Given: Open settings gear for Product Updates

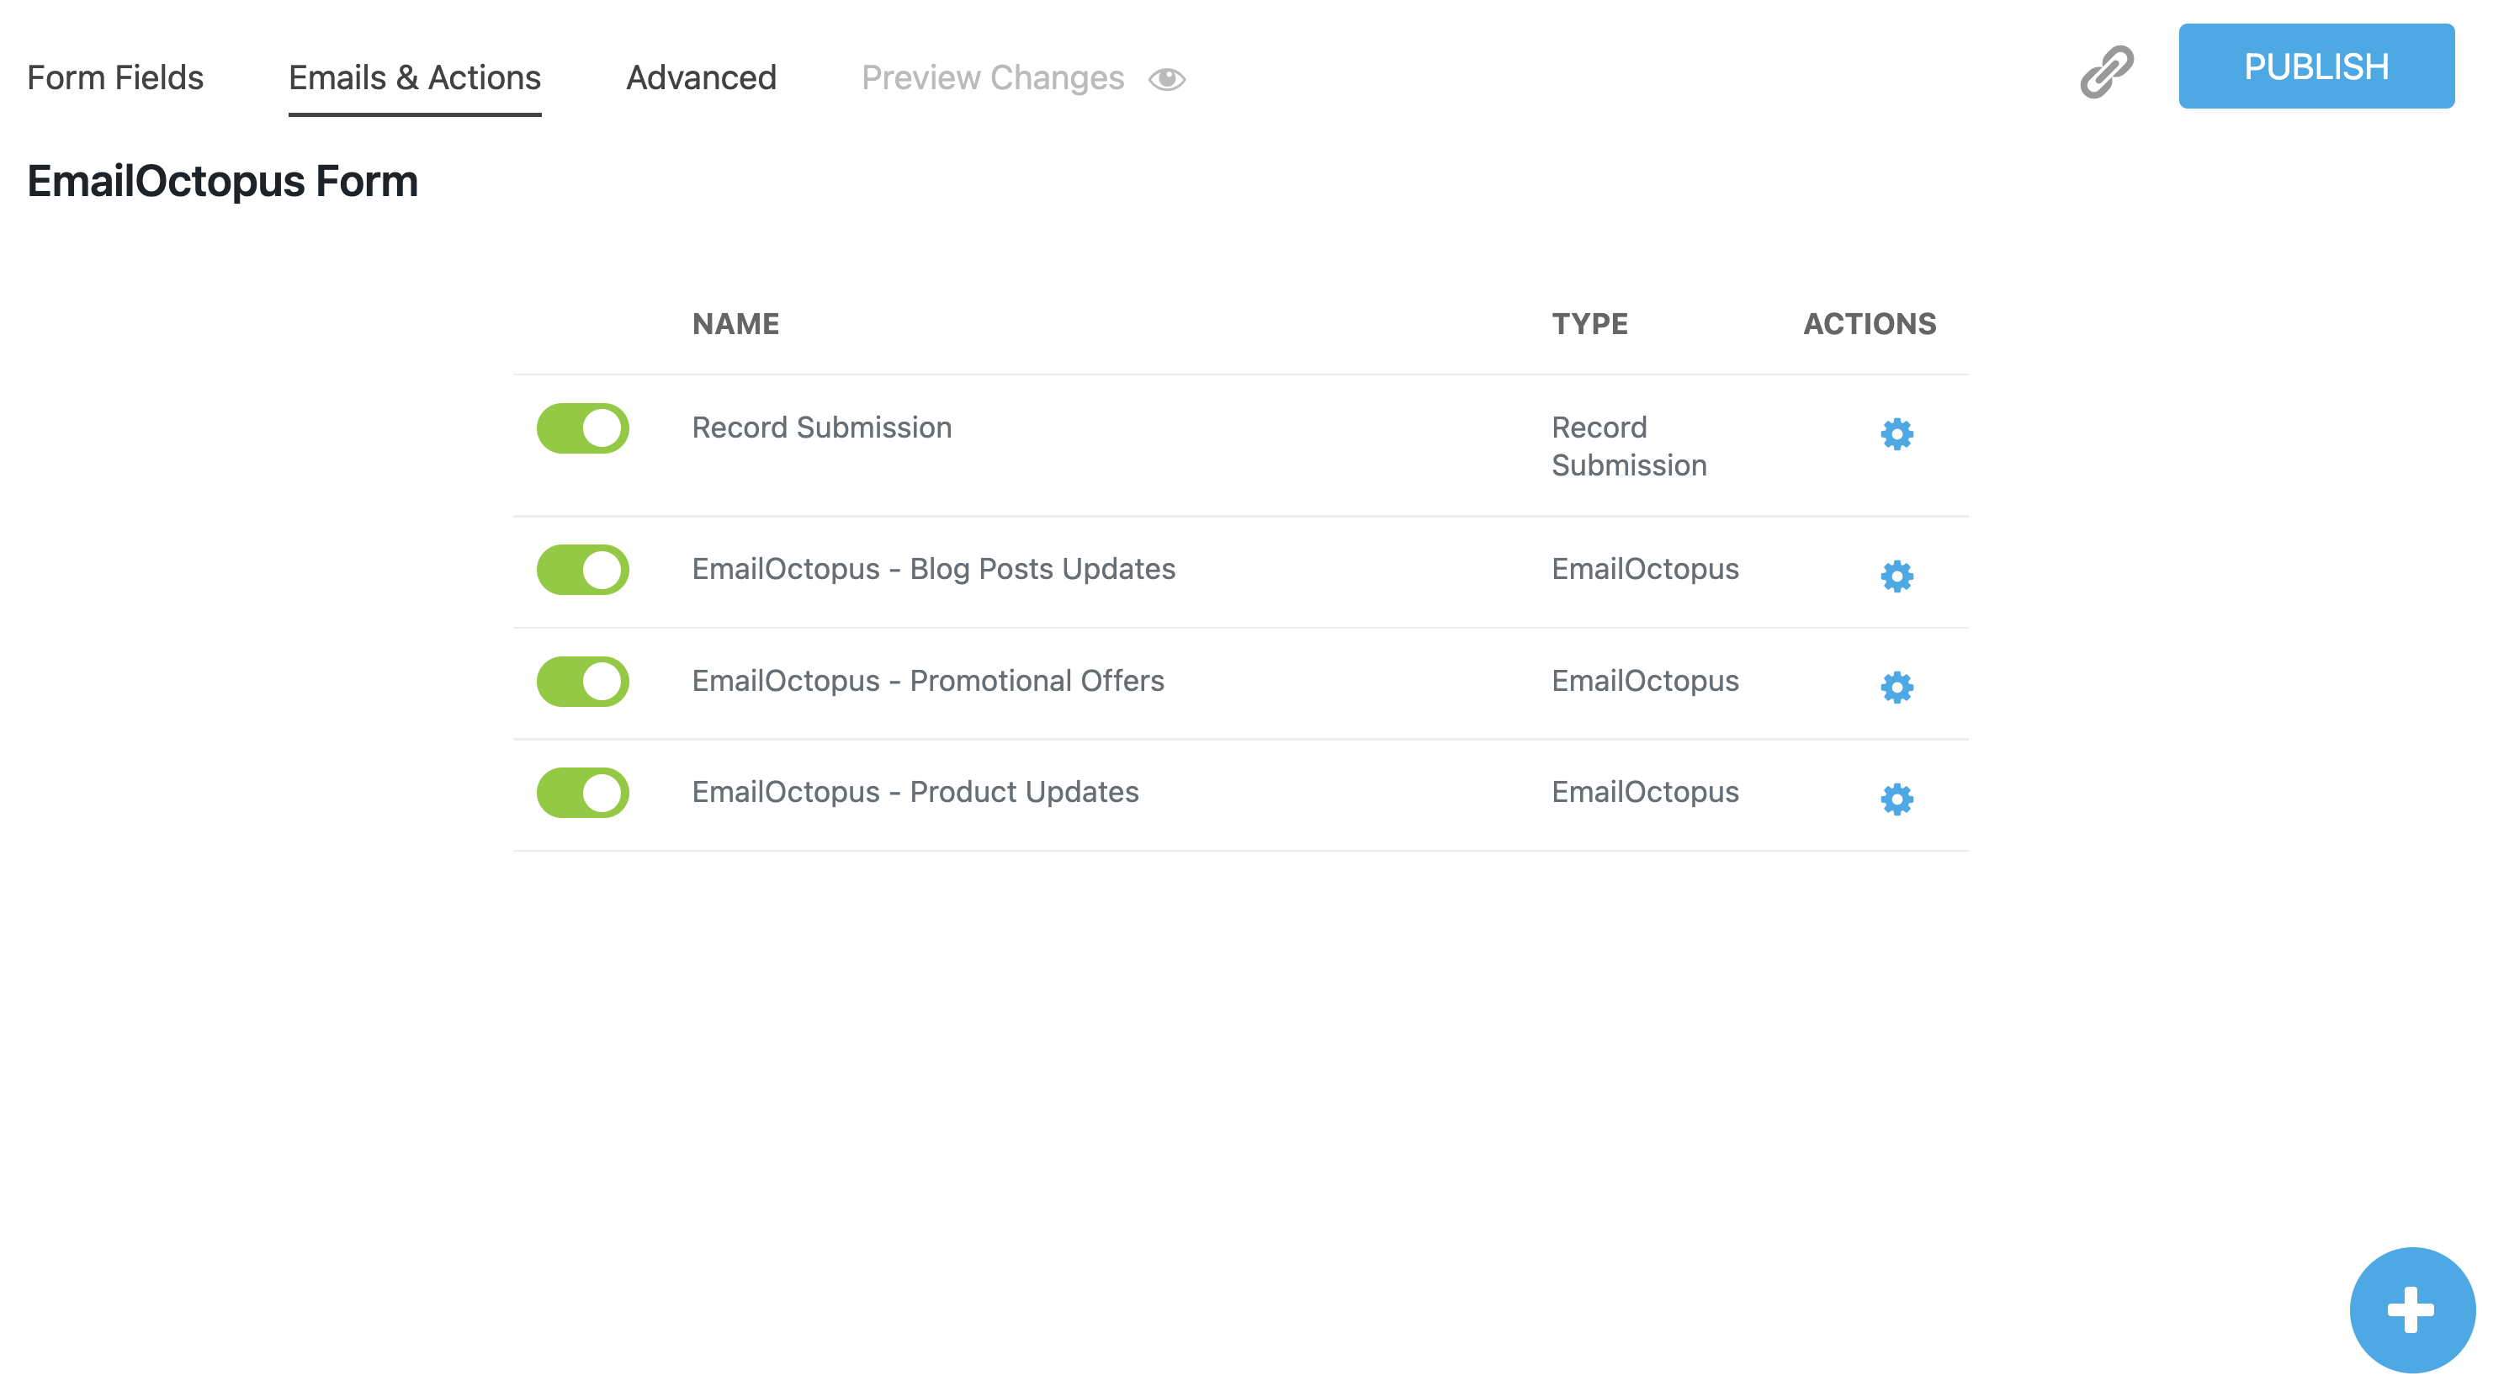Looking at the screenshot, I should click(x=1896, y=799).
